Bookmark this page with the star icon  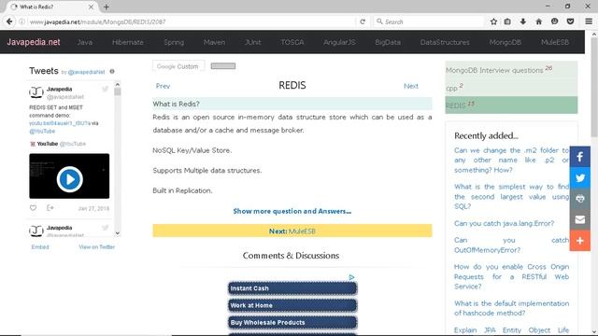(x=493, y=21)
